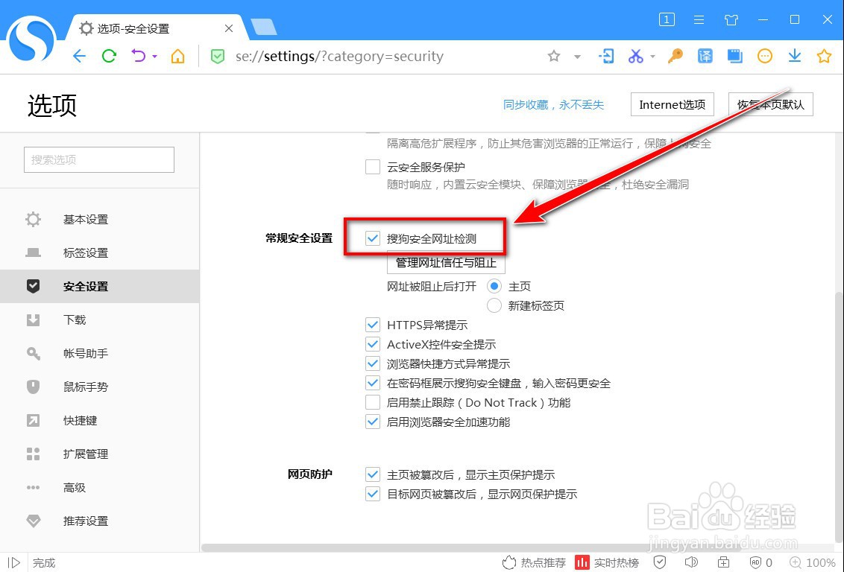844x572 pixels.
Task: Toggle ActiveX控件安全提示 checkbox
Action: point(373,344)
